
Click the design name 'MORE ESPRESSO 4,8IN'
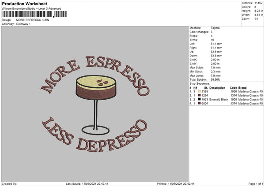point(33,20)
